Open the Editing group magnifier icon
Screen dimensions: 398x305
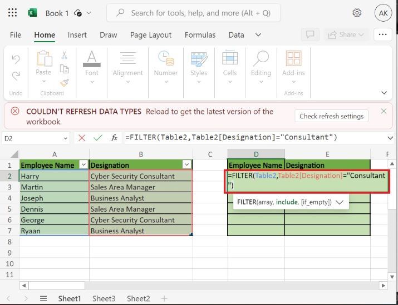261,59
